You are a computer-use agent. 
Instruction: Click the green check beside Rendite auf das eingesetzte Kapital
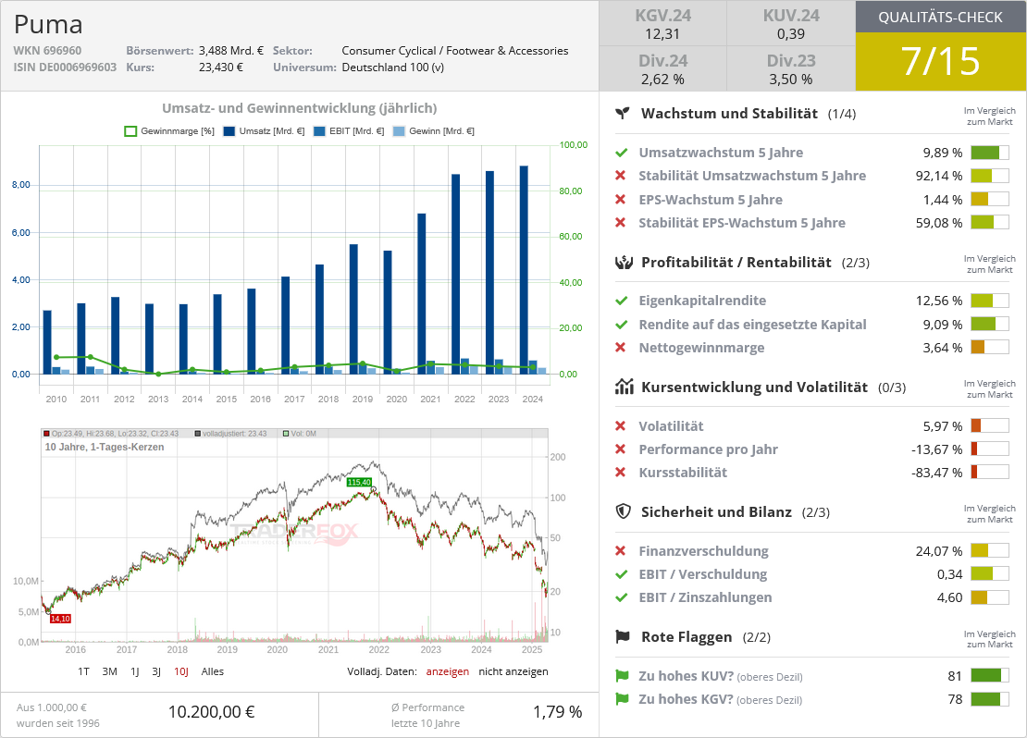[x=621, y=324]
